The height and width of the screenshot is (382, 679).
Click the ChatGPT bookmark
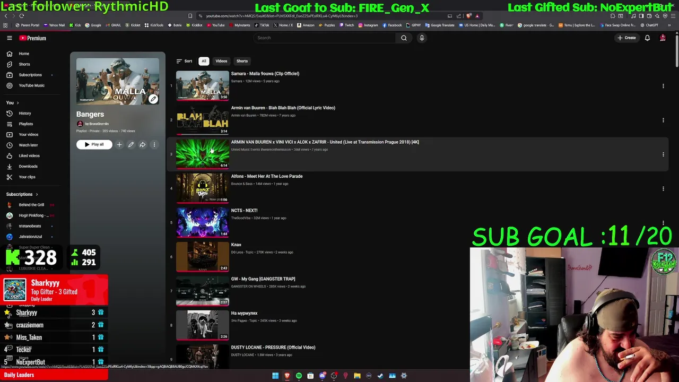pos(649,25)
